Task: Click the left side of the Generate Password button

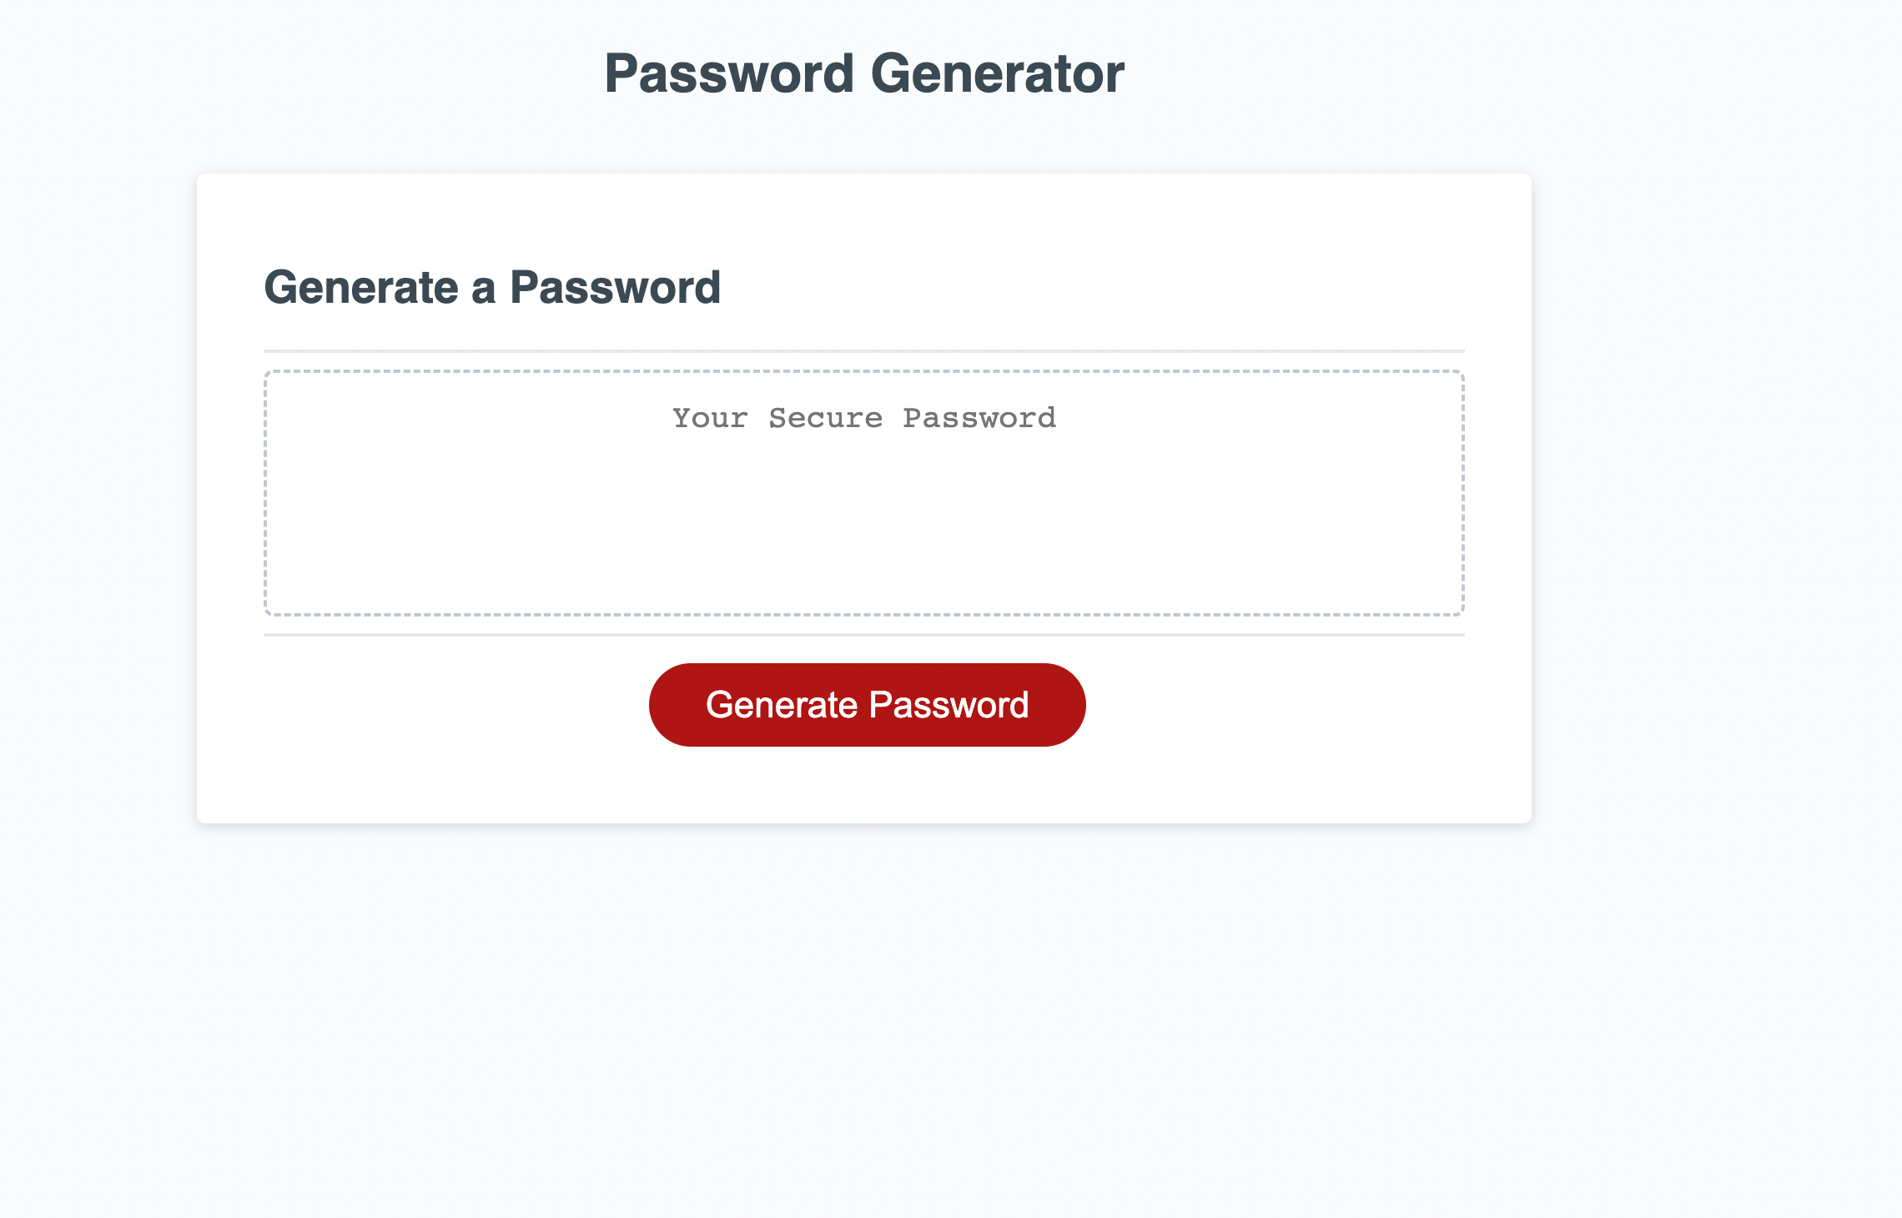Action: tap(709, 704)
